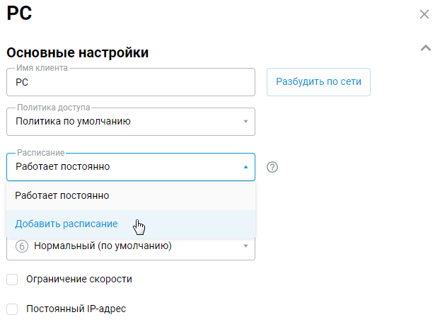Close the PC settings panel
The height and width of the screenshot is (322, 440).
(x=424, y=14)
